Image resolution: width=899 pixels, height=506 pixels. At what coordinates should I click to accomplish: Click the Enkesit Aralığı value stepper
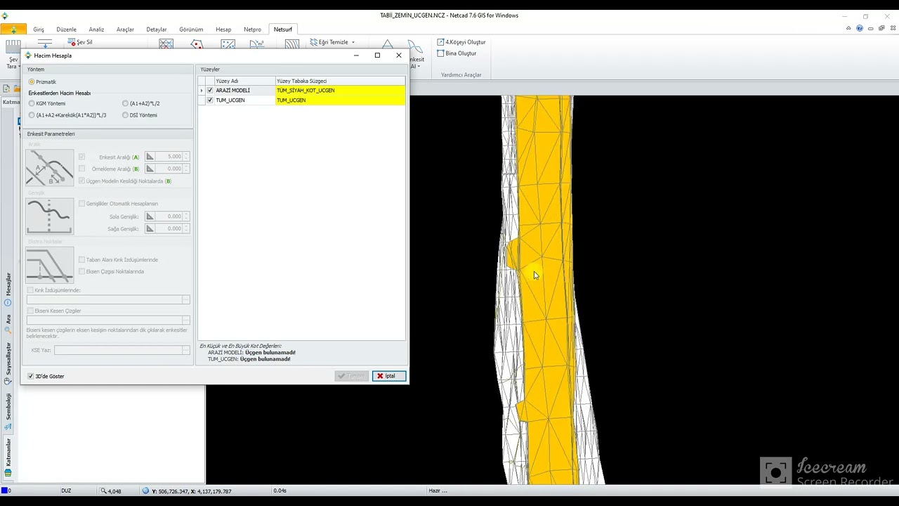(186, 157)
